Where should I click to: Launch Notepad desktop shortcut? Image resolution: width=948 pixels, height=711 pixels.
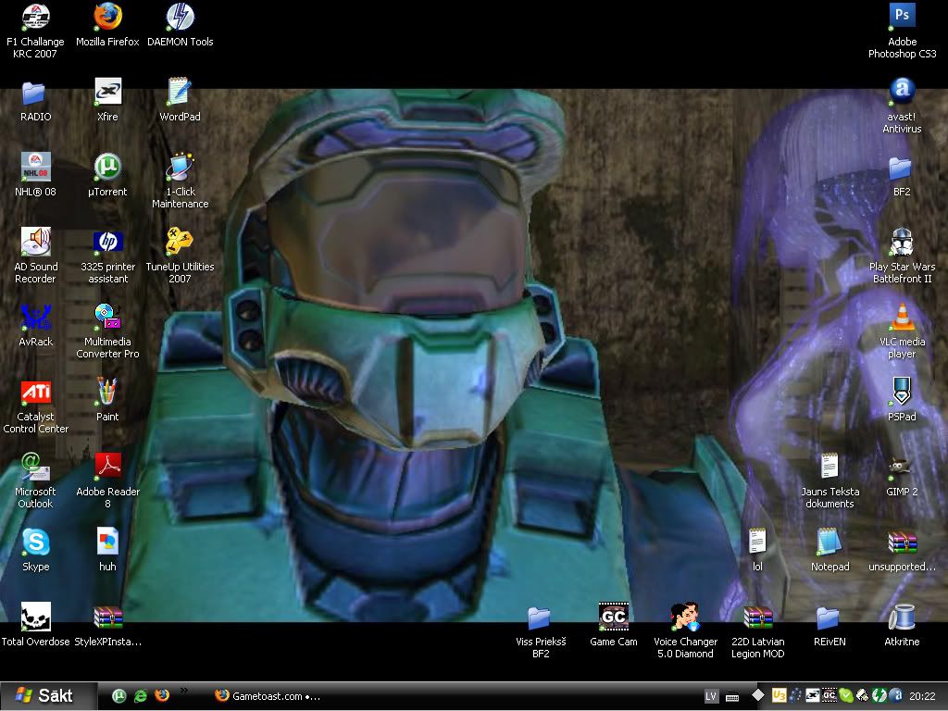[829, 550]
